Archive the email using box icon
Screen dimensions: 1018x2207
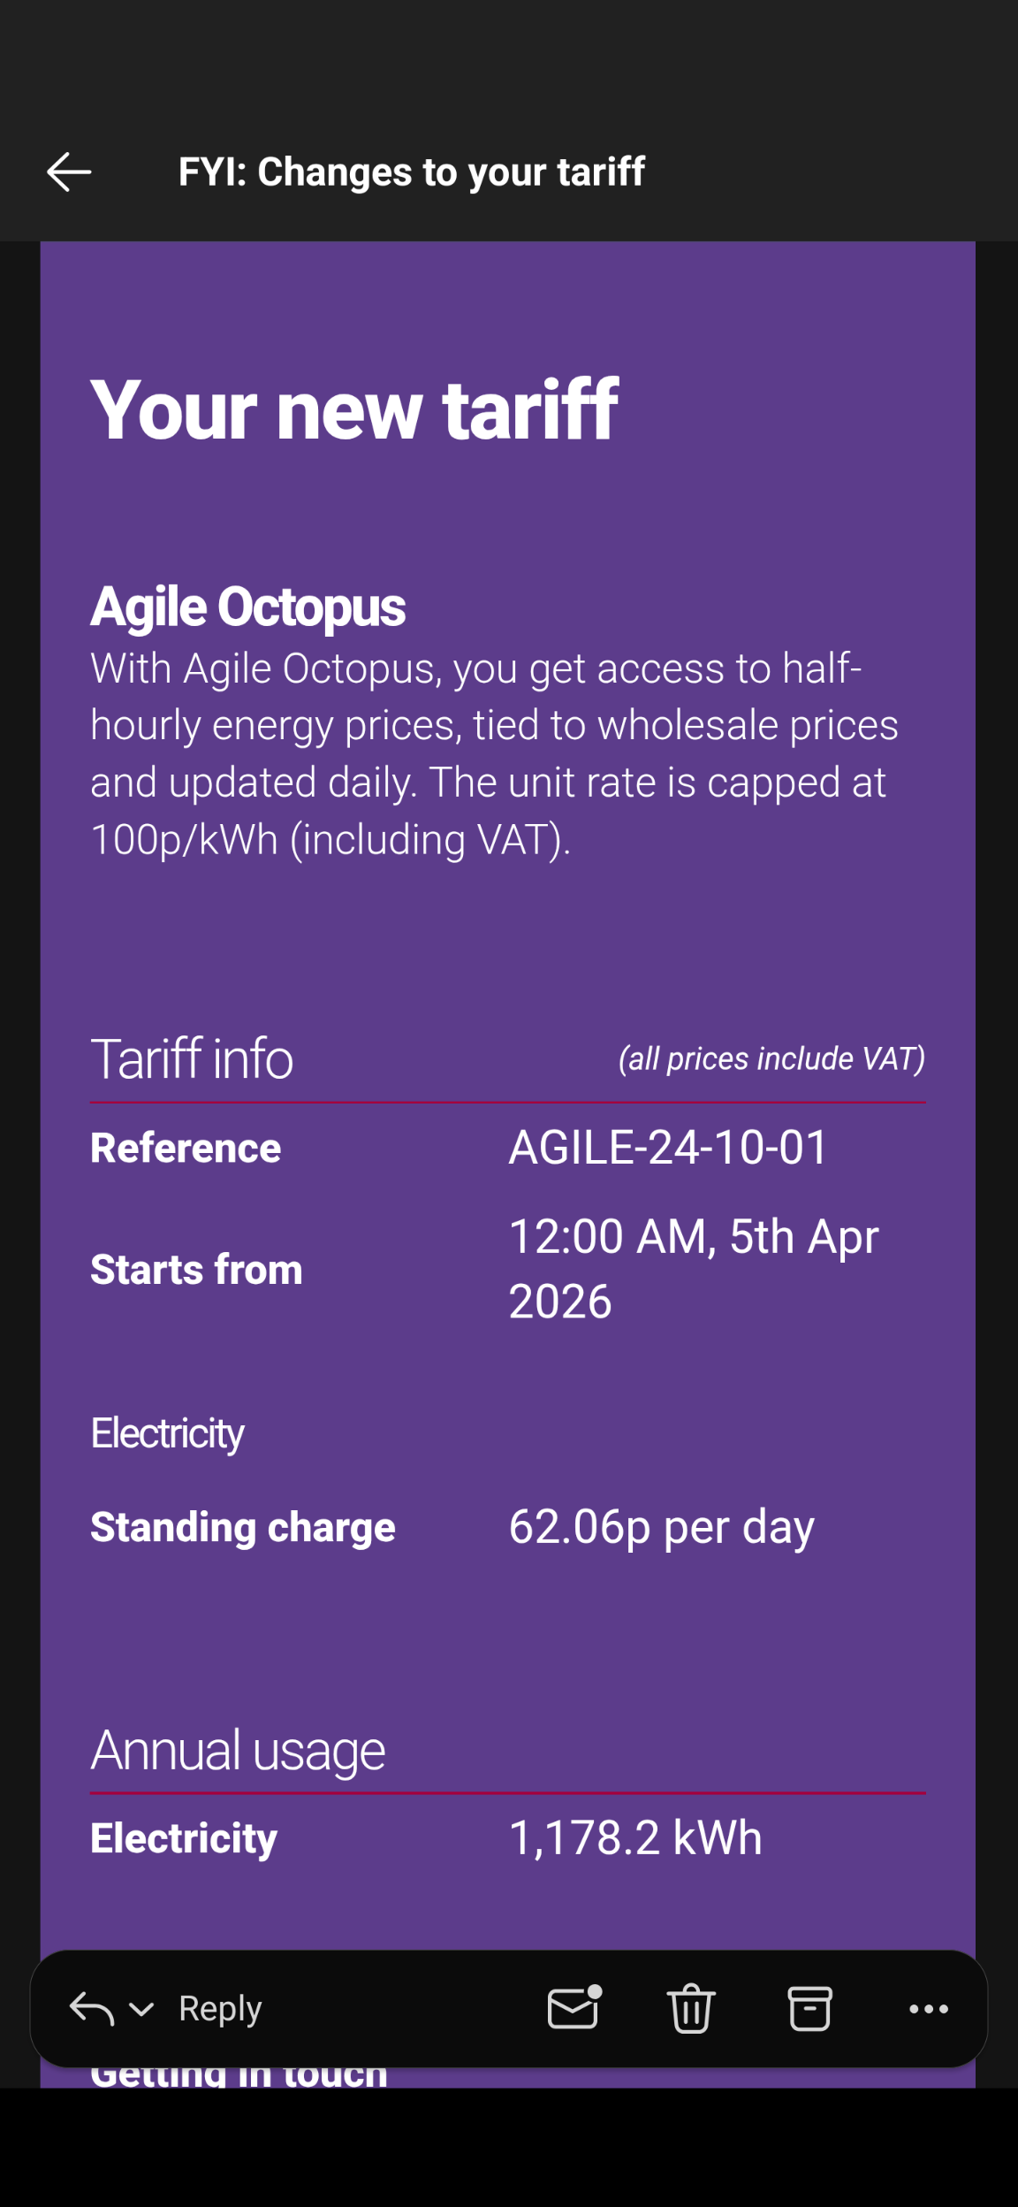tap(809, 2008)
